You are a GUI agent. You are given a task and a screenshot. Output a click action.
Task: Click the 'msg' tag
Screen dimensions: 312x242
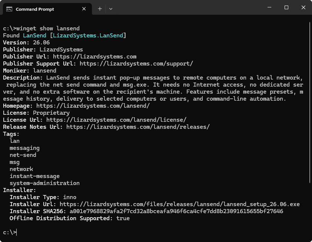point(15,162)
